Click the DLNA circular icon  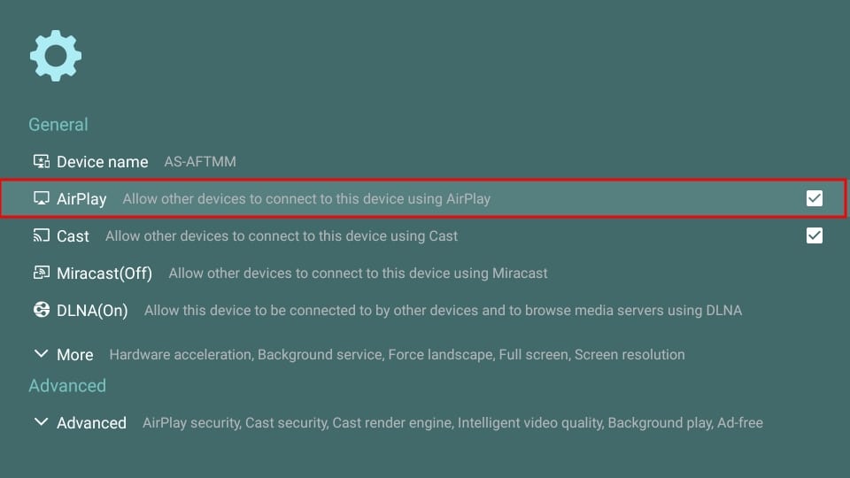coord(41,310)
